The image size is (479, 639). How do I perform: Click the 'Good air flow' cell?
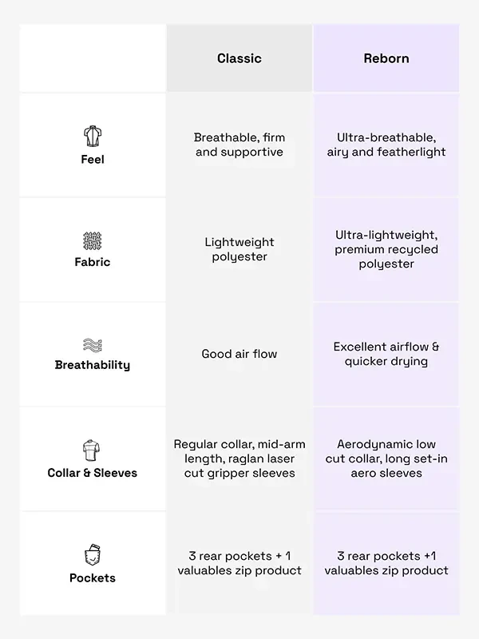point(239,354)
